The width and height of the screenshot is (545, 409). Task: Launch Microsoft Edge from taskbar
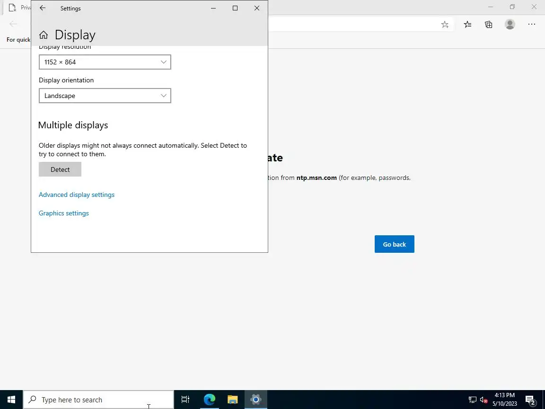click(x=209, y=400)
